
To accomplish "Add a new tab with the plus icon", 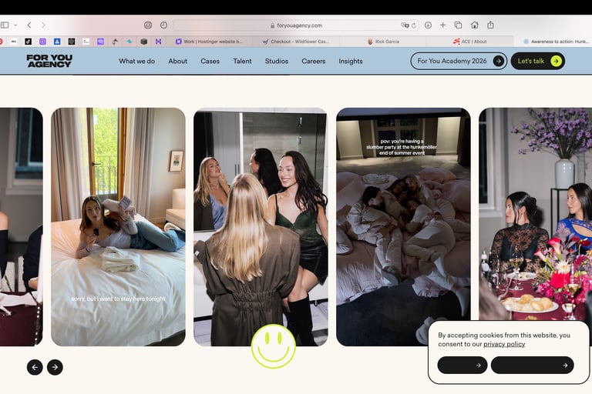I will pos(443,25).
